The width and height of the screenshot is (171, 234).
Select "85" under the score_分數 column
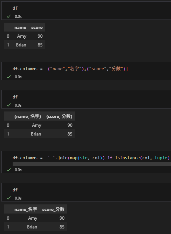(62, 227)
